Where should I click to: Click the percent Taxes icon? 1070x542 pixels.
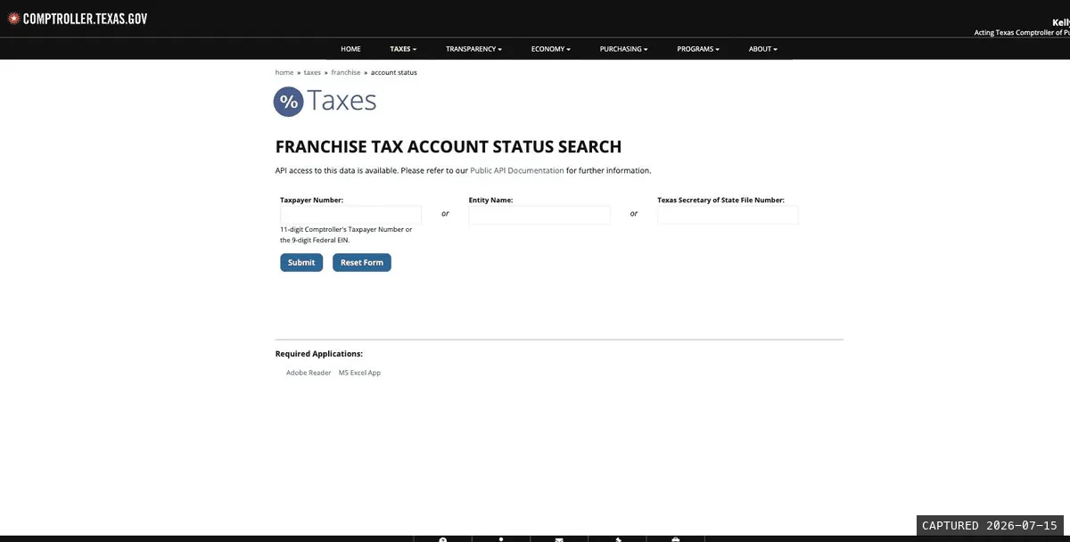(289, 102)
